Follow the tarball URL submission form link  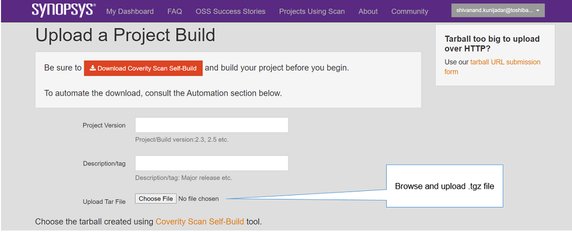tap(492, 67)
